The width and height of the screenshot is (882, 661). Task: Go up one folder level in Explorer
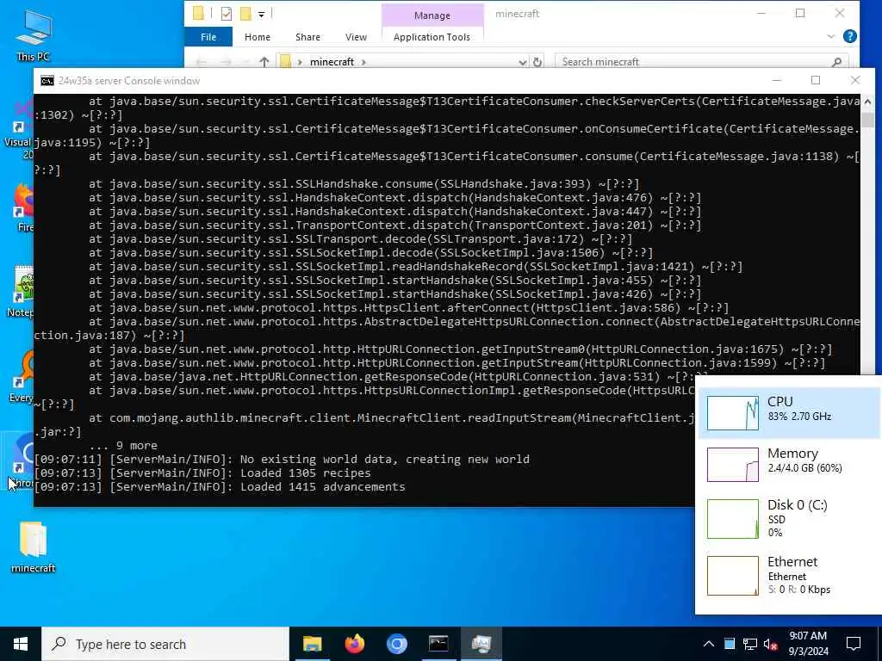pos(264,62)
